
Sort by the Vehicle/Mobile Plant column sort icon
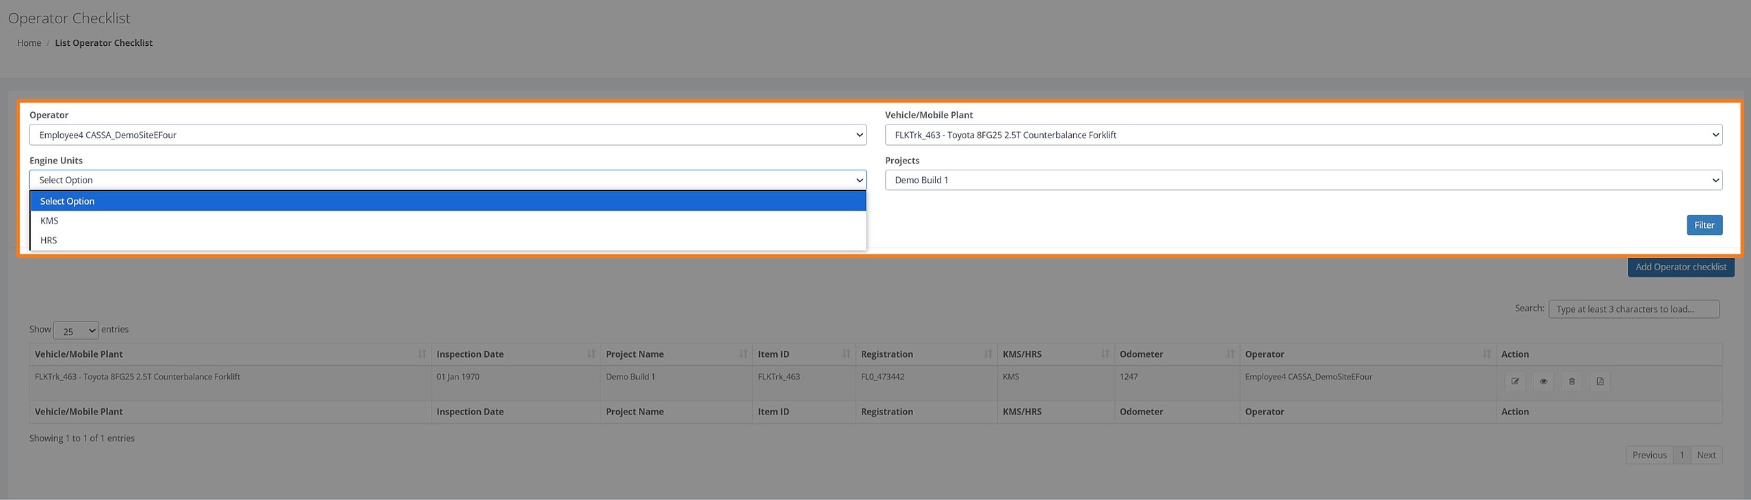(x=422, y=354)
